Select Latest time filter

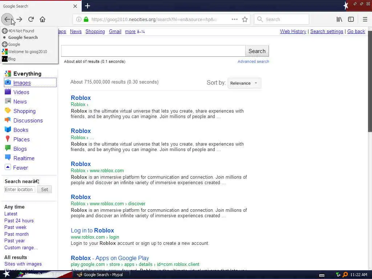11,214
